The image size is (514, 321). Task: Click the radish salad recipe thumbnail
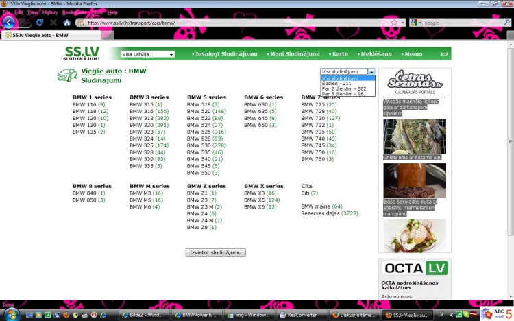coord(415,236)
